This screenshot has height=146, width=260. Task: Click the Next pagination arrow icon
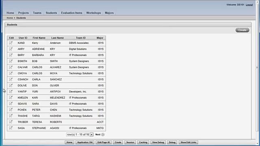coord(103,135)
